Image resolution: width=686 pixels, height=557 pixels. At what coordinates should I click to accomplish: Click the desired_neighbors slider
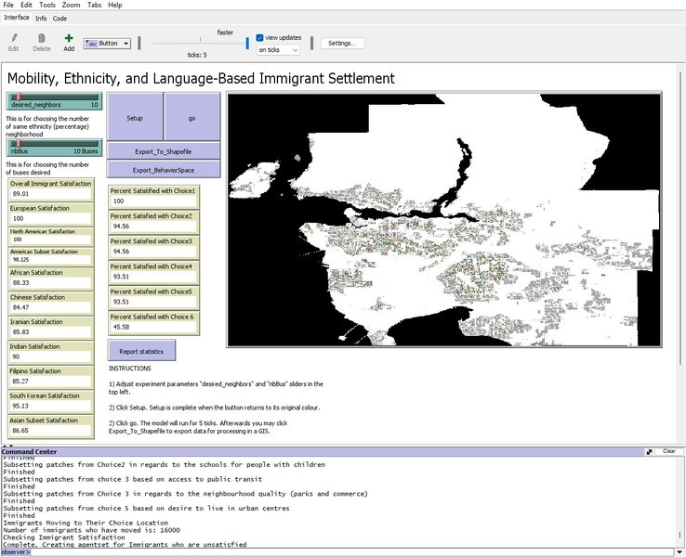[54, 100]
